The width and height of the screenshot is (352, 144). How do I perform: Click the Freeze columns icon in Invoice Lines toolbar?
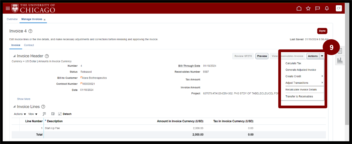(x=44, y=114)
